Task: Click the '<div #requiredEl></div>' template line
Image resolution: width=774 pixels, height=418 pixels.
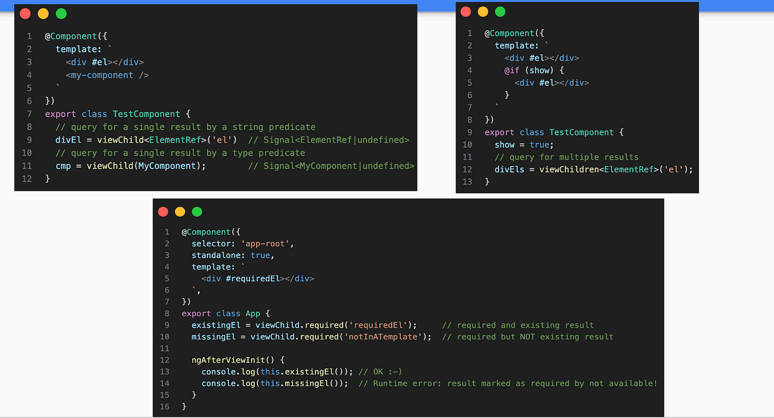Action: (258, 279)
